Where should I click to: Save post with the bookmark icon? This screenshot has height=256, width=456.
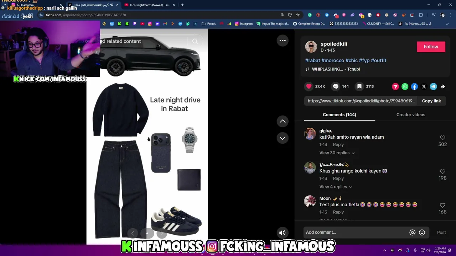click(x=359, y=86)
